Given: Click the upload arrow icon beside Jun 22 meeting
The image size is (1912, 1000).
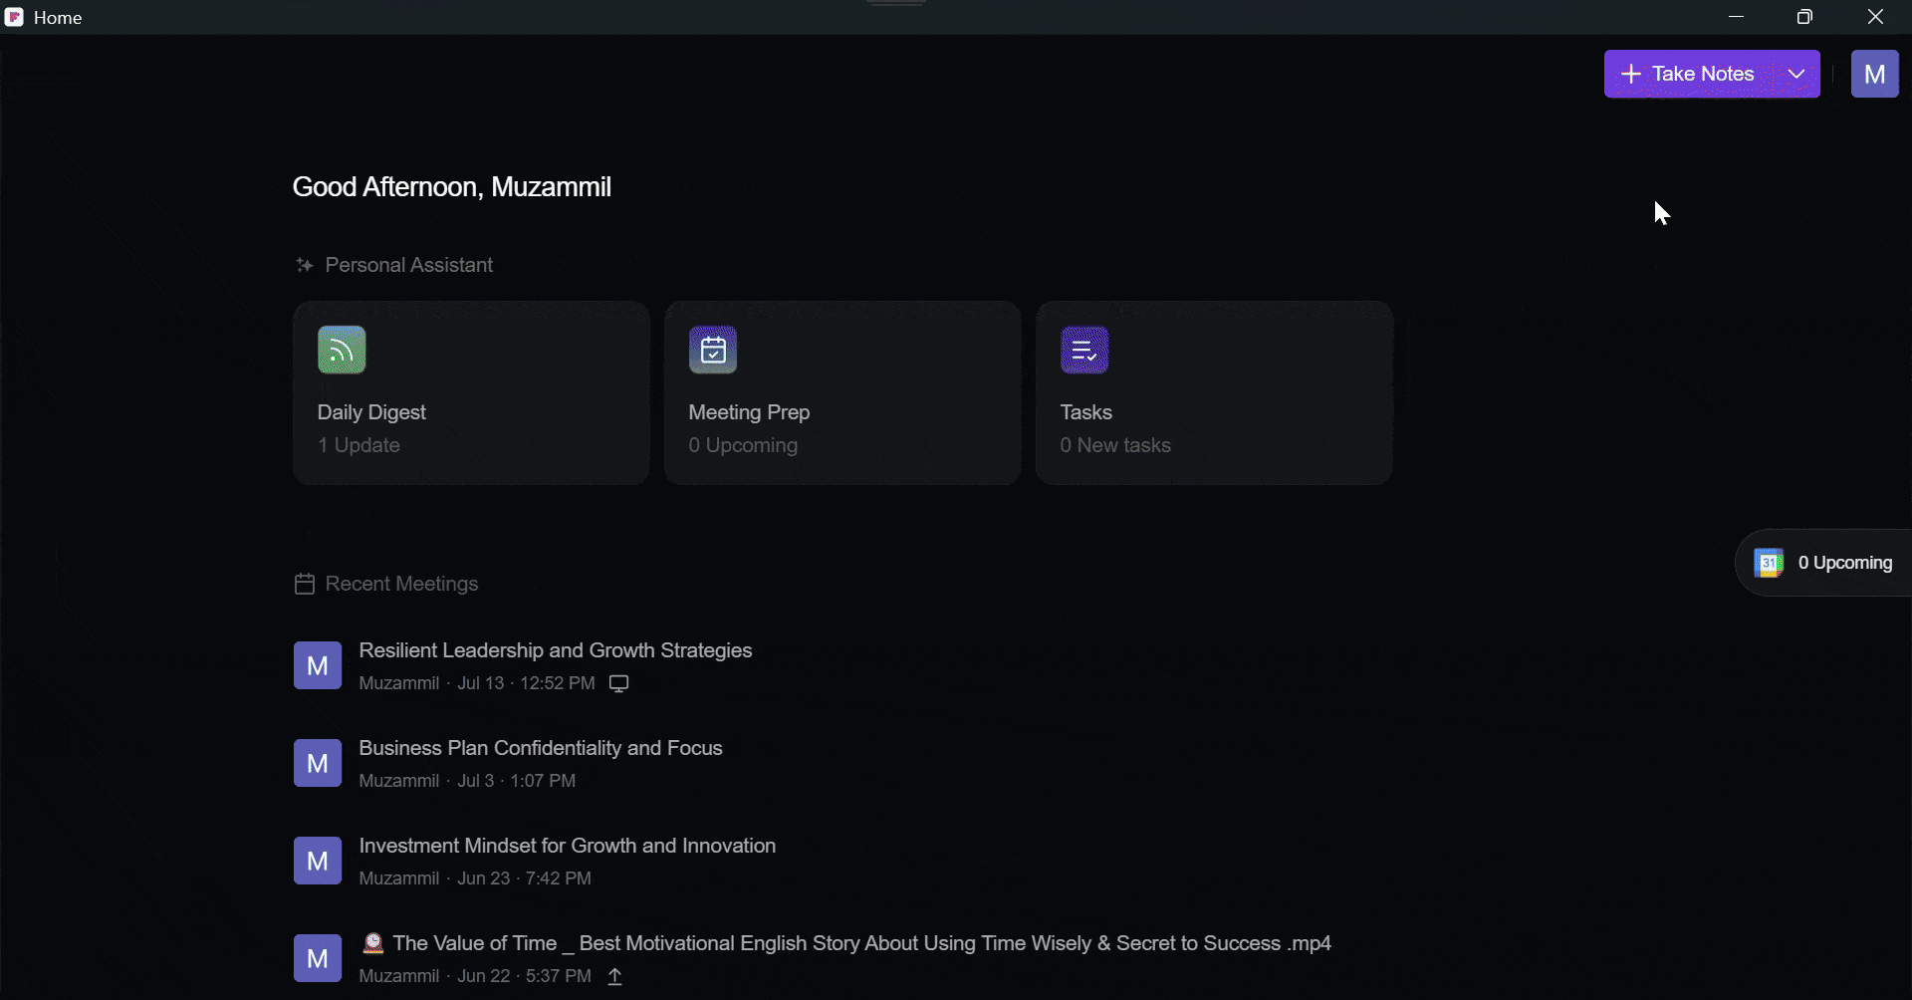Looking at the screenshot, I should pos(615,976).
